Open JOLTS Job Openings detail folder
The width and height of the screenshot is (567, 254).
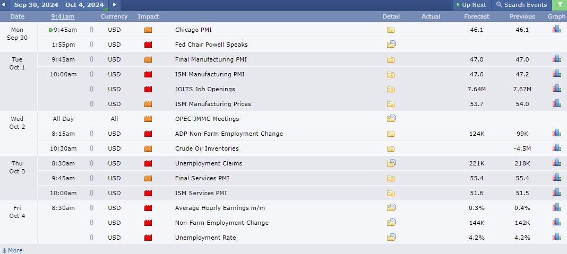coord(391,89)
